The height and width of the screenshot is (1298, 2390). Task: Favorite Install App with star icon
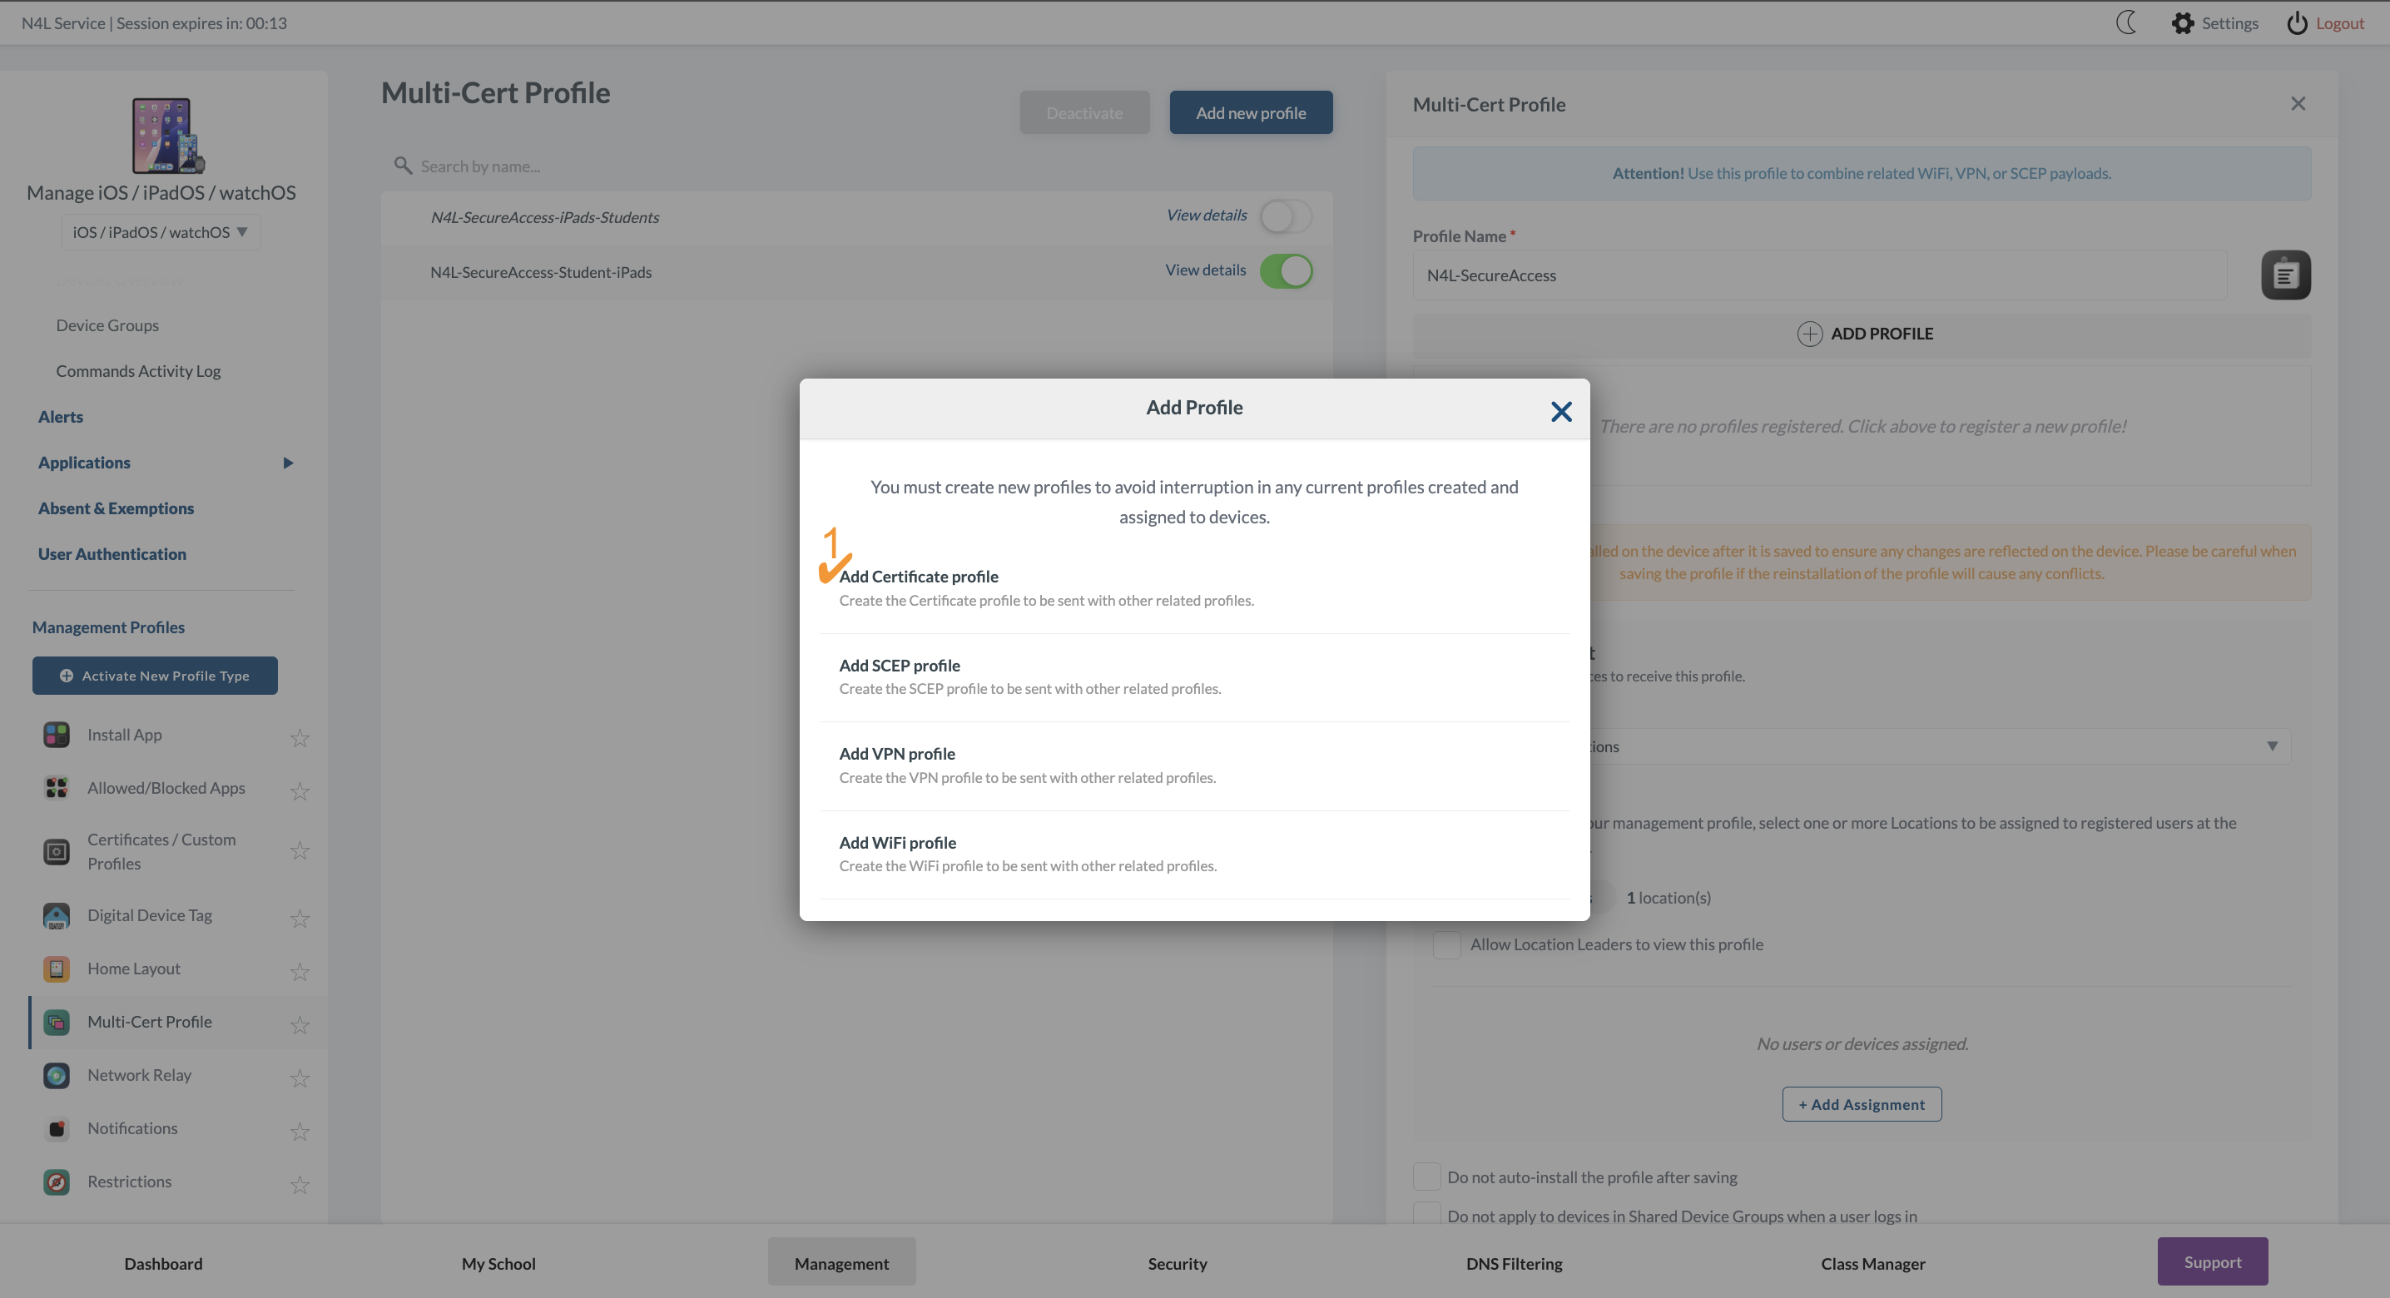300,737
